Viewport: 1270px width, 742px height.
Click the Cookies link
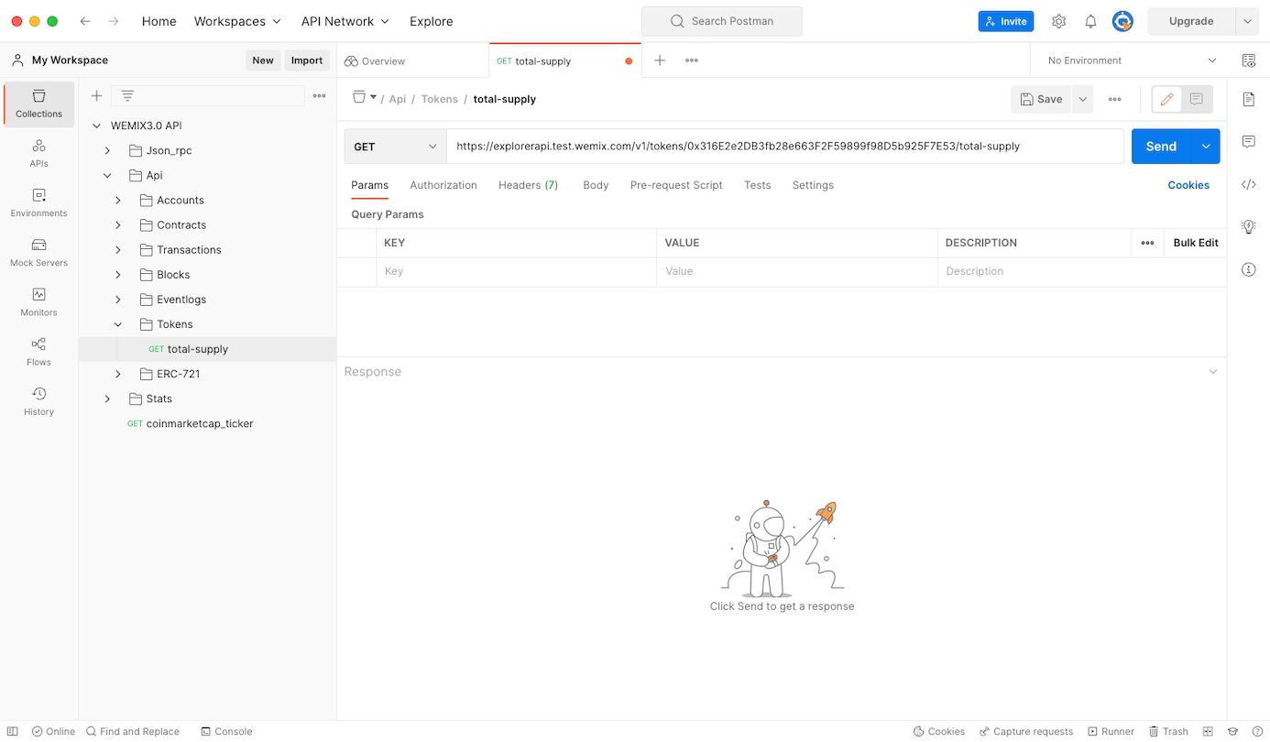[x=1188, y=185]
